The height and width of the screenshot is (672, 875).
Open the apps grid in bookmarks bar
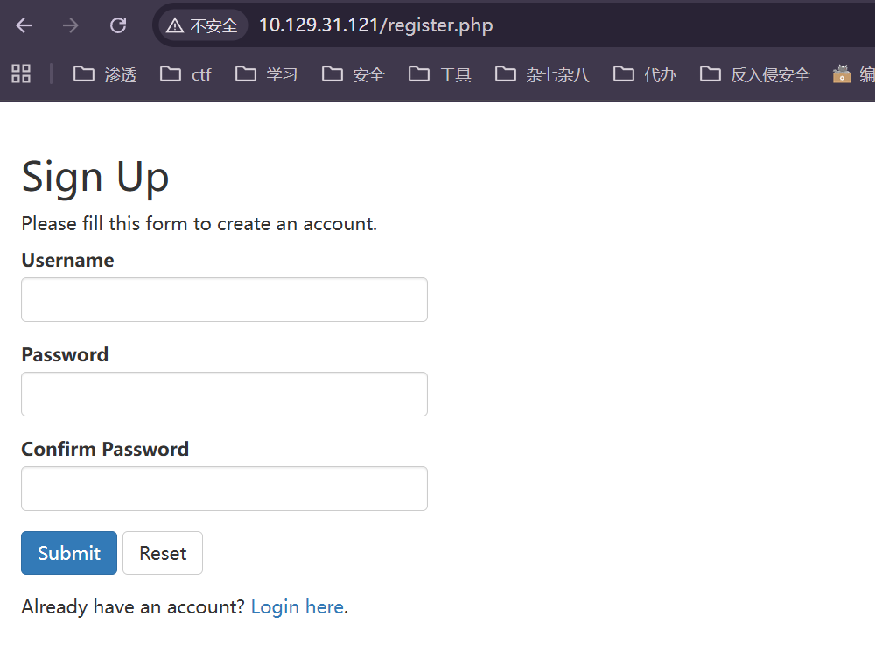point(21,73)
